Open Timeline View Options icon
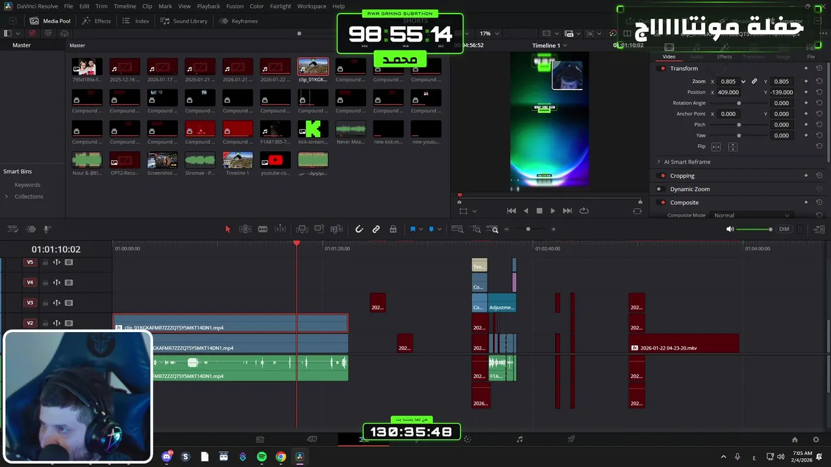 12,229
